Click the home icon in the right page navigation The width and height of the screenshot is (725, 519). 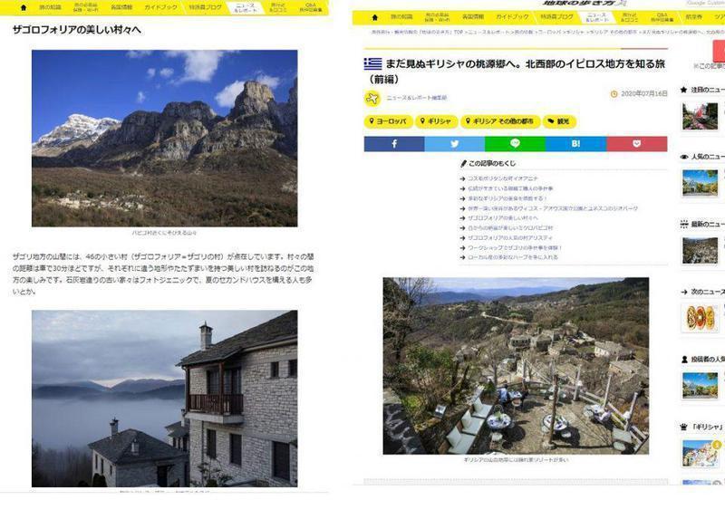374,17
